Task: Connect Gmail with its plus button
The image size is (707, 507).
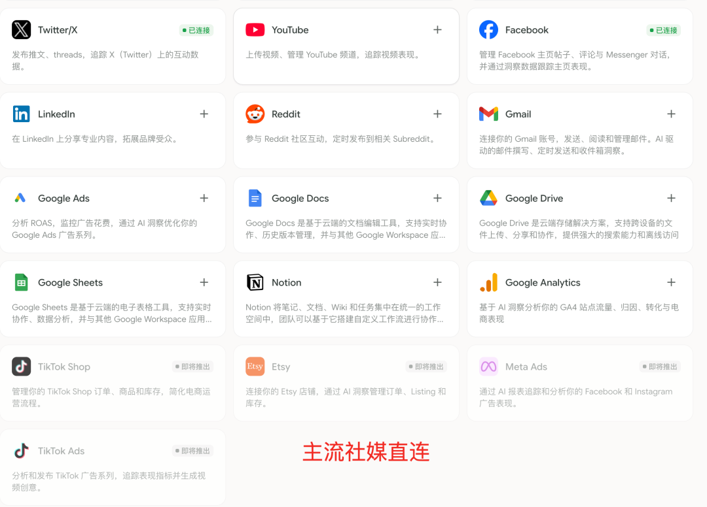Action: (671, 114)
